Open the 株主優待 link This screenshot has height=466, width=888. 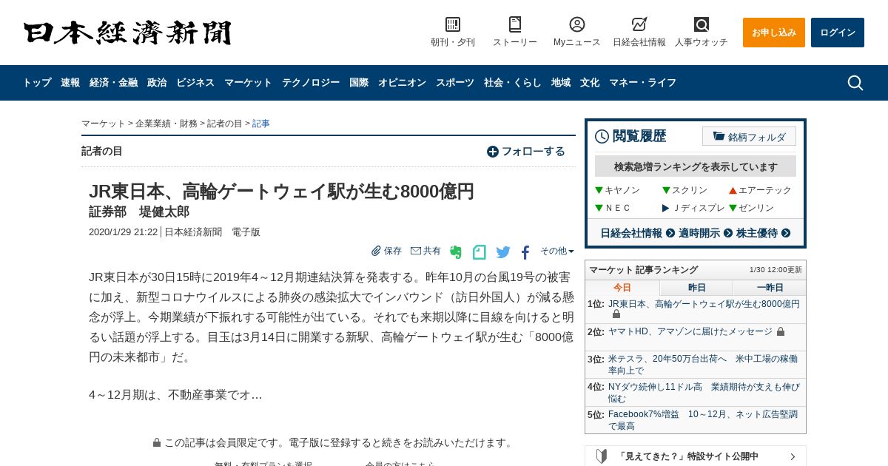[x=757, y=233]
